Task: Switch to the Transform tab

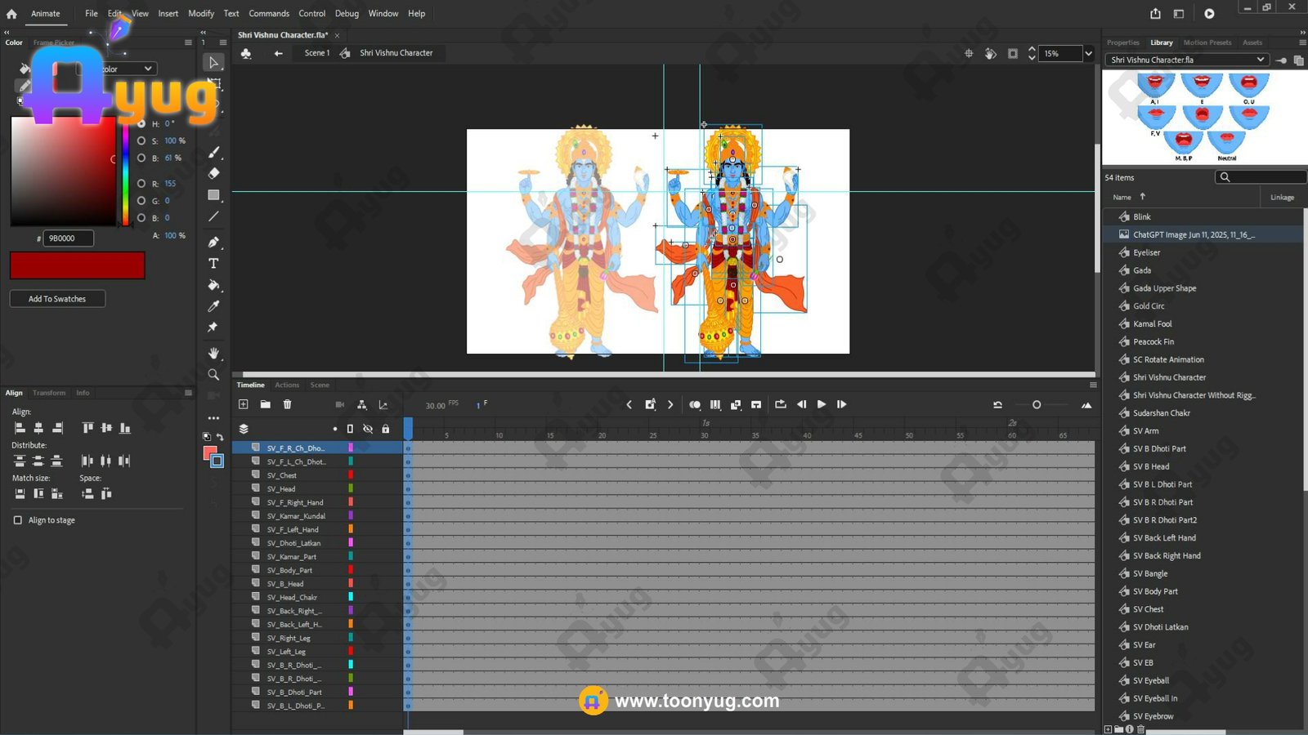Action: [49, 393]
